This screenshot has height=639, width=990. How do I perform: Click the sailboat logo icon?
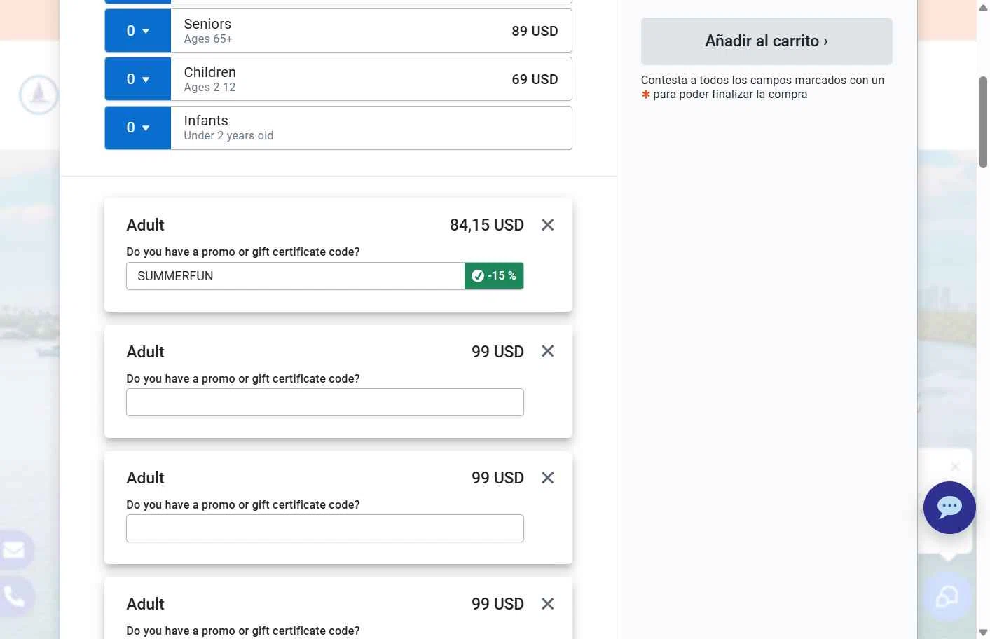pos(39,95)
